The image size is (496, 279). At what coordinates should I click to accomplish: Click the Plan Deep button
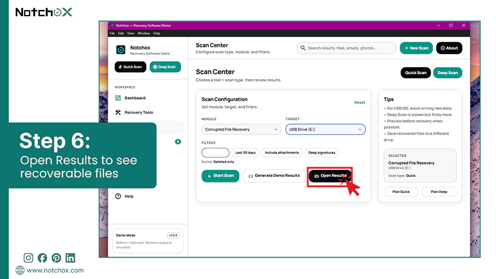(439, 192)
